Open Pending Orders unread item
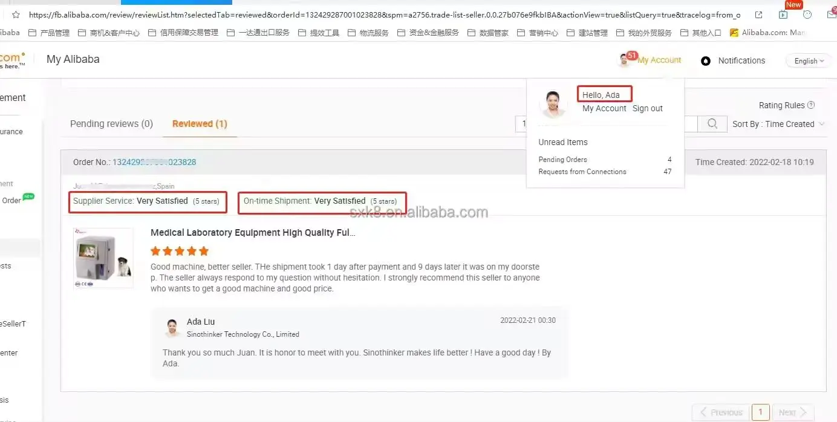Viewport: 837px width, 422px height. 605,160
